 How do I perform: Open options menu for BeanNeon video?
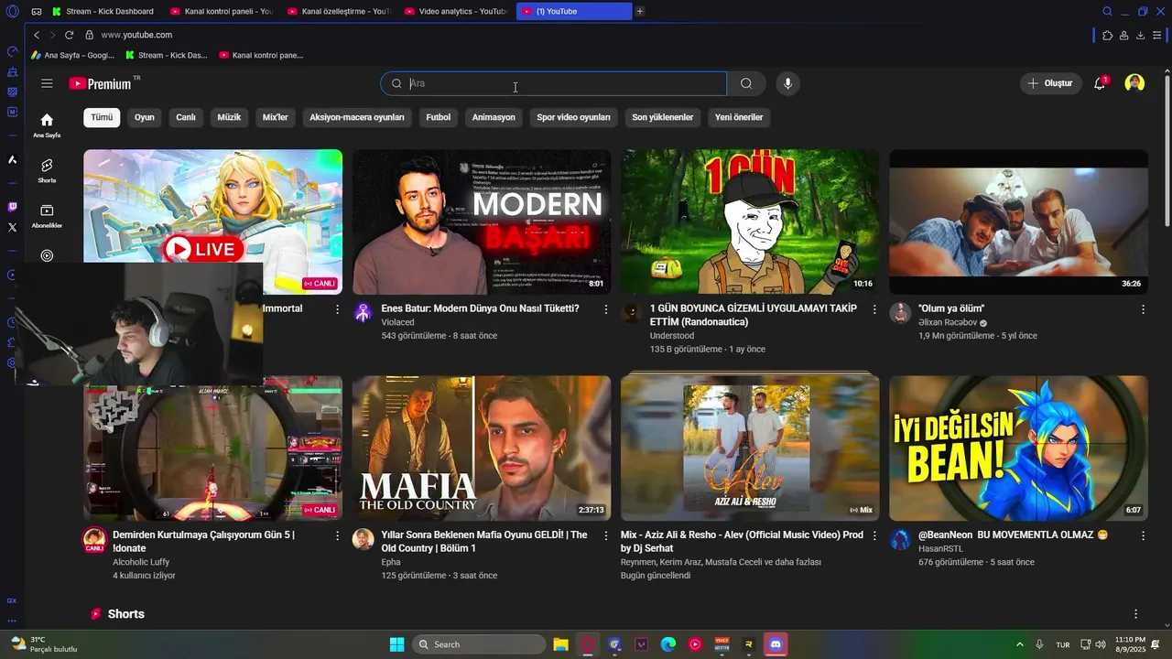tap(1143, 535)
